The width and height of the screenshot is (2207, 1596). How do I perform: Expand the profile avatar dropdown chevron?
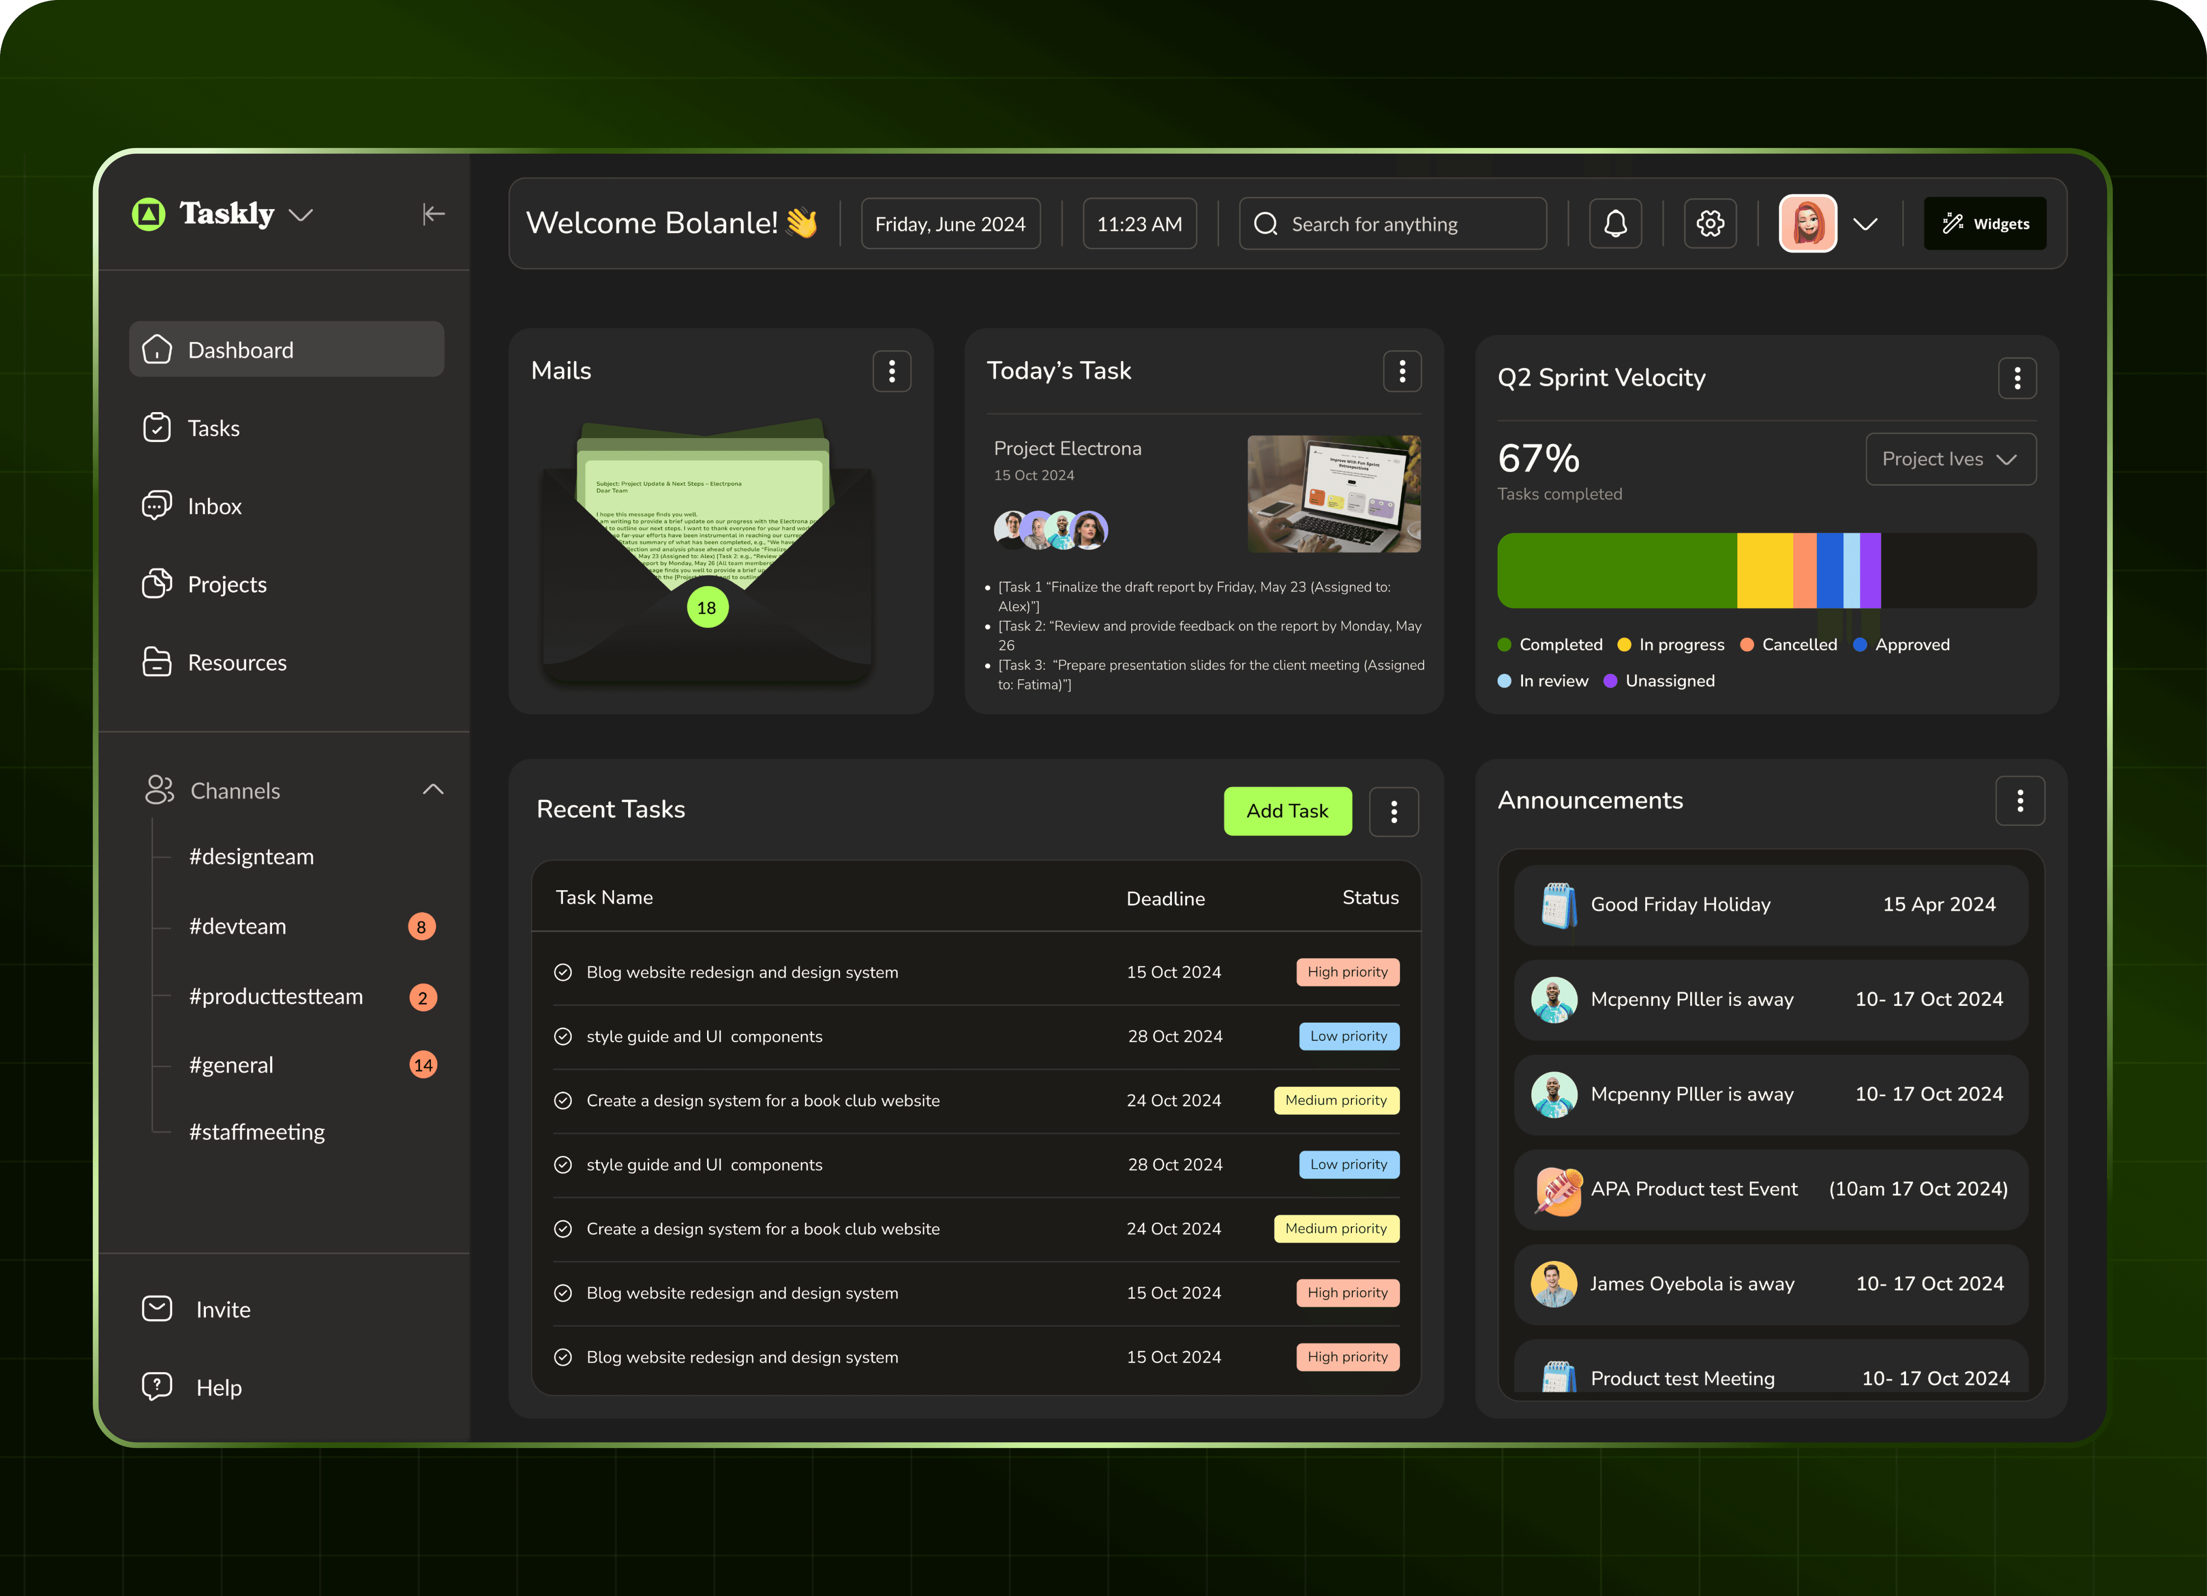[1865, 225]
